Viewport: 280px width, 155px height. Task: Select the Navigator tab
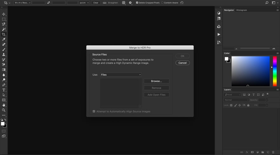pyautogui.click(x=229, y=10)
